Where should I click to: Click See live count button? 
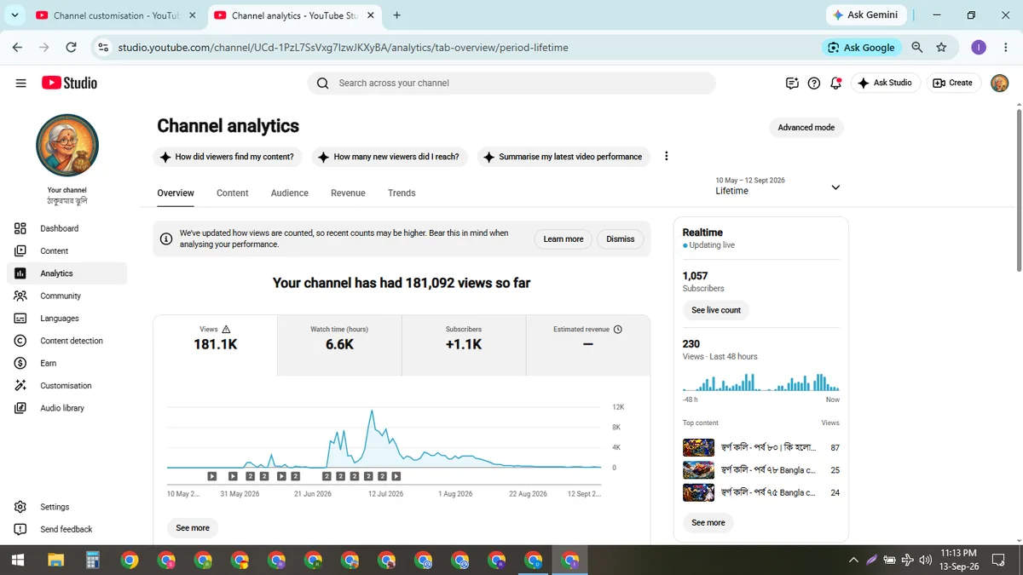(x=716, y=310)
